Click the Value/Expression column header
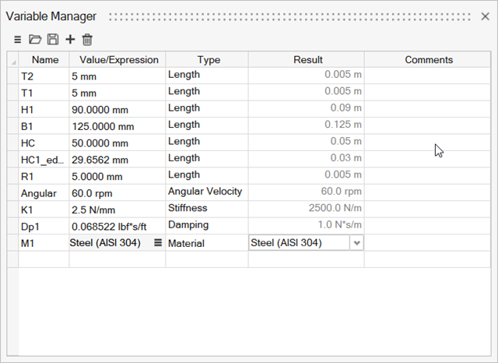Screen dimensions: 498x363 [x=117, y=59]
